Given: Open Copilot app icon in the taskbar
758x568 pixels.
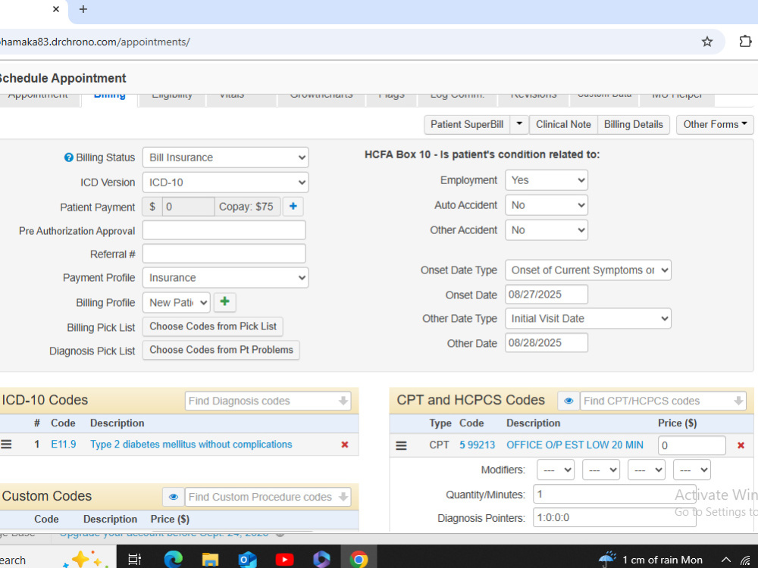Looking at the screenshot, I should point(321,560).
